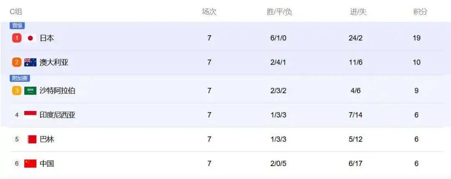Click the Bahrain flag icon
The width and height of the screenshot is (451, 179).
pos(32,139)
